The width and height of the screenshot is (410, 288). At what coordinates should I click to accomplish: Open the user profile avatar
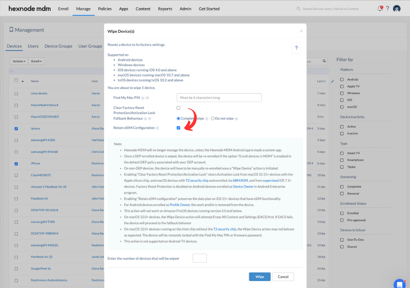[397, 9]
